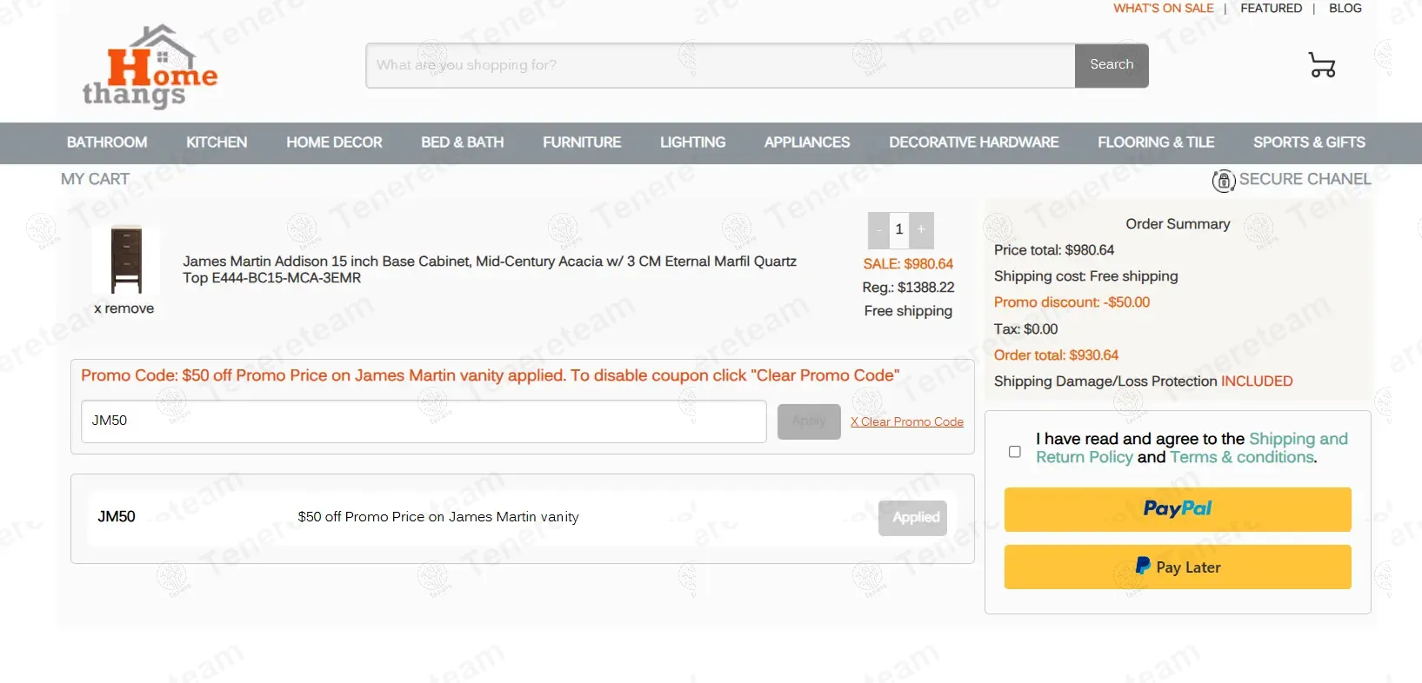
Task: Click the SALE: $980.64 price
Action: [x=908, y=264]
